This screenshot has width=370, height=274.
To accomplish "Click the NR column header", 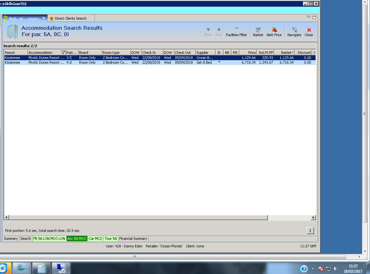I will (x=227, y=53).
